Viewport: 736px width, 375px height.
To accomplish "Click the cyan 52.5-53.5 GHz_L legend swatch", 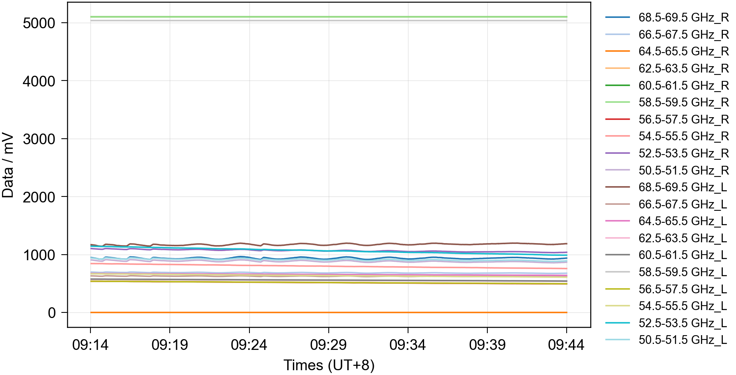I will (617, 323).
